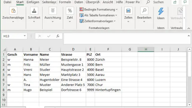Switch to the Ansicht tab

[108, 2]
